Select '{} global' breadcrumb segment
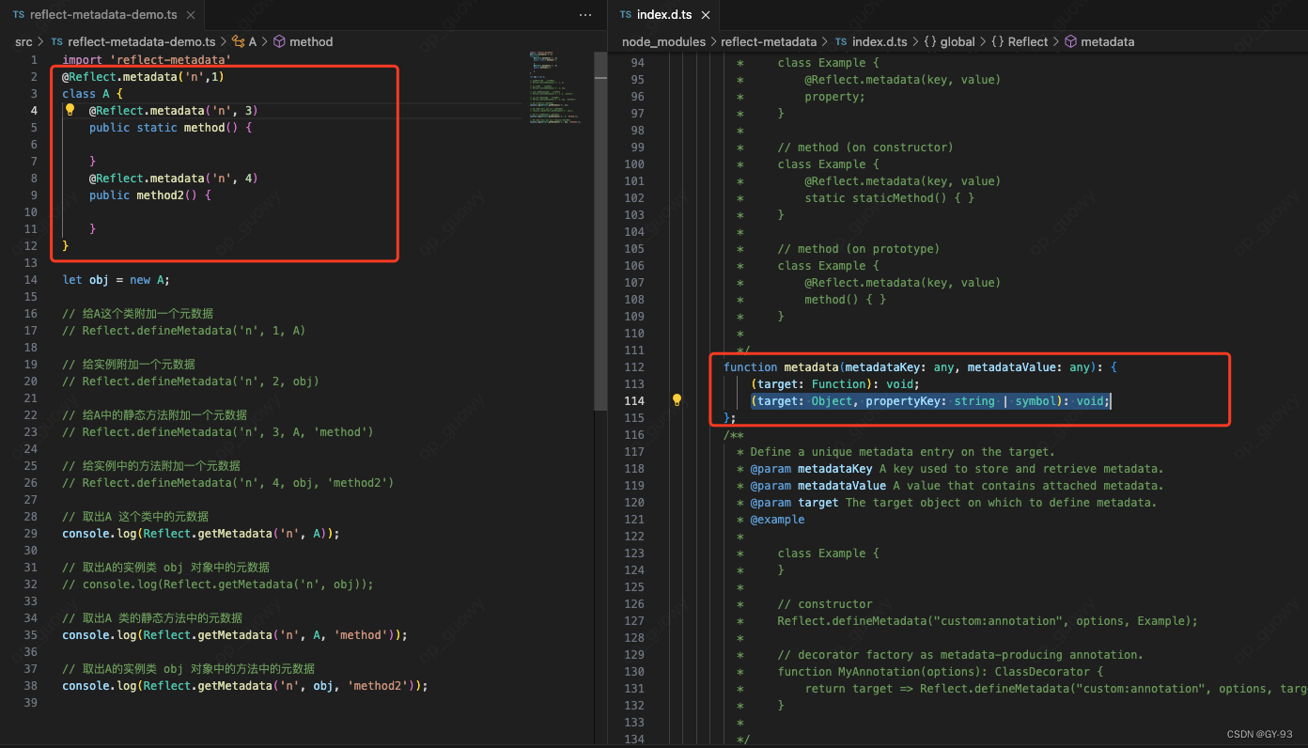The height and width of the screenshot is (748, 1308). coord(949,41)
